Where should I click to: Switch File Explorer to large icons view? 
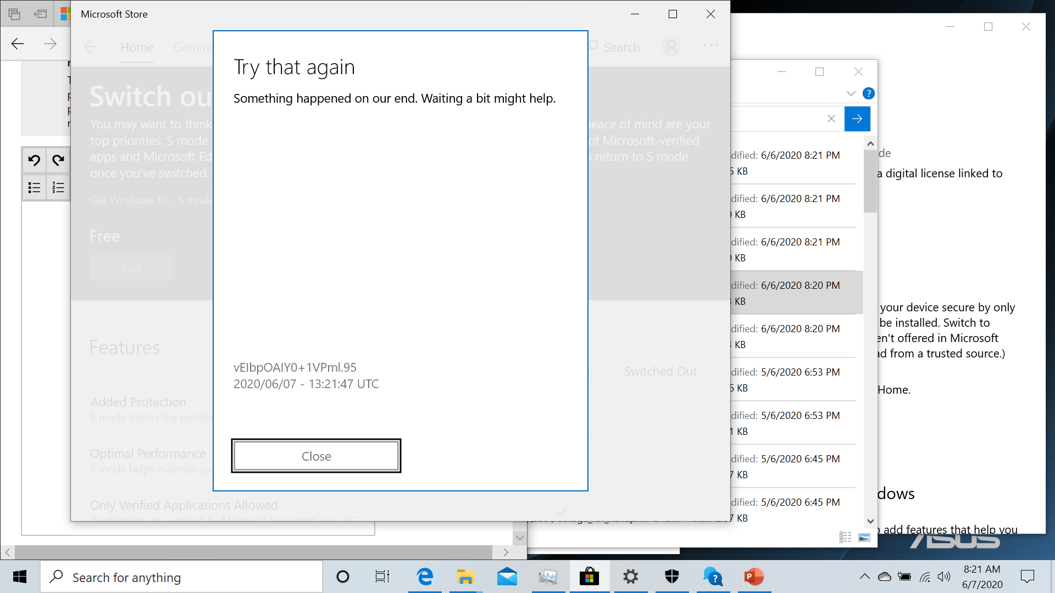864,538
